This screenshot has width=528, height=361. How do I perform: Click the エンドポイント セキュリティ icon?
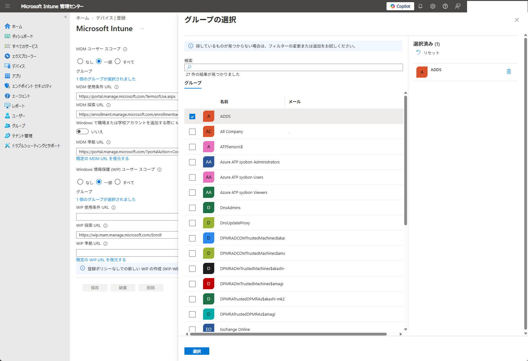tap(7, 86)
